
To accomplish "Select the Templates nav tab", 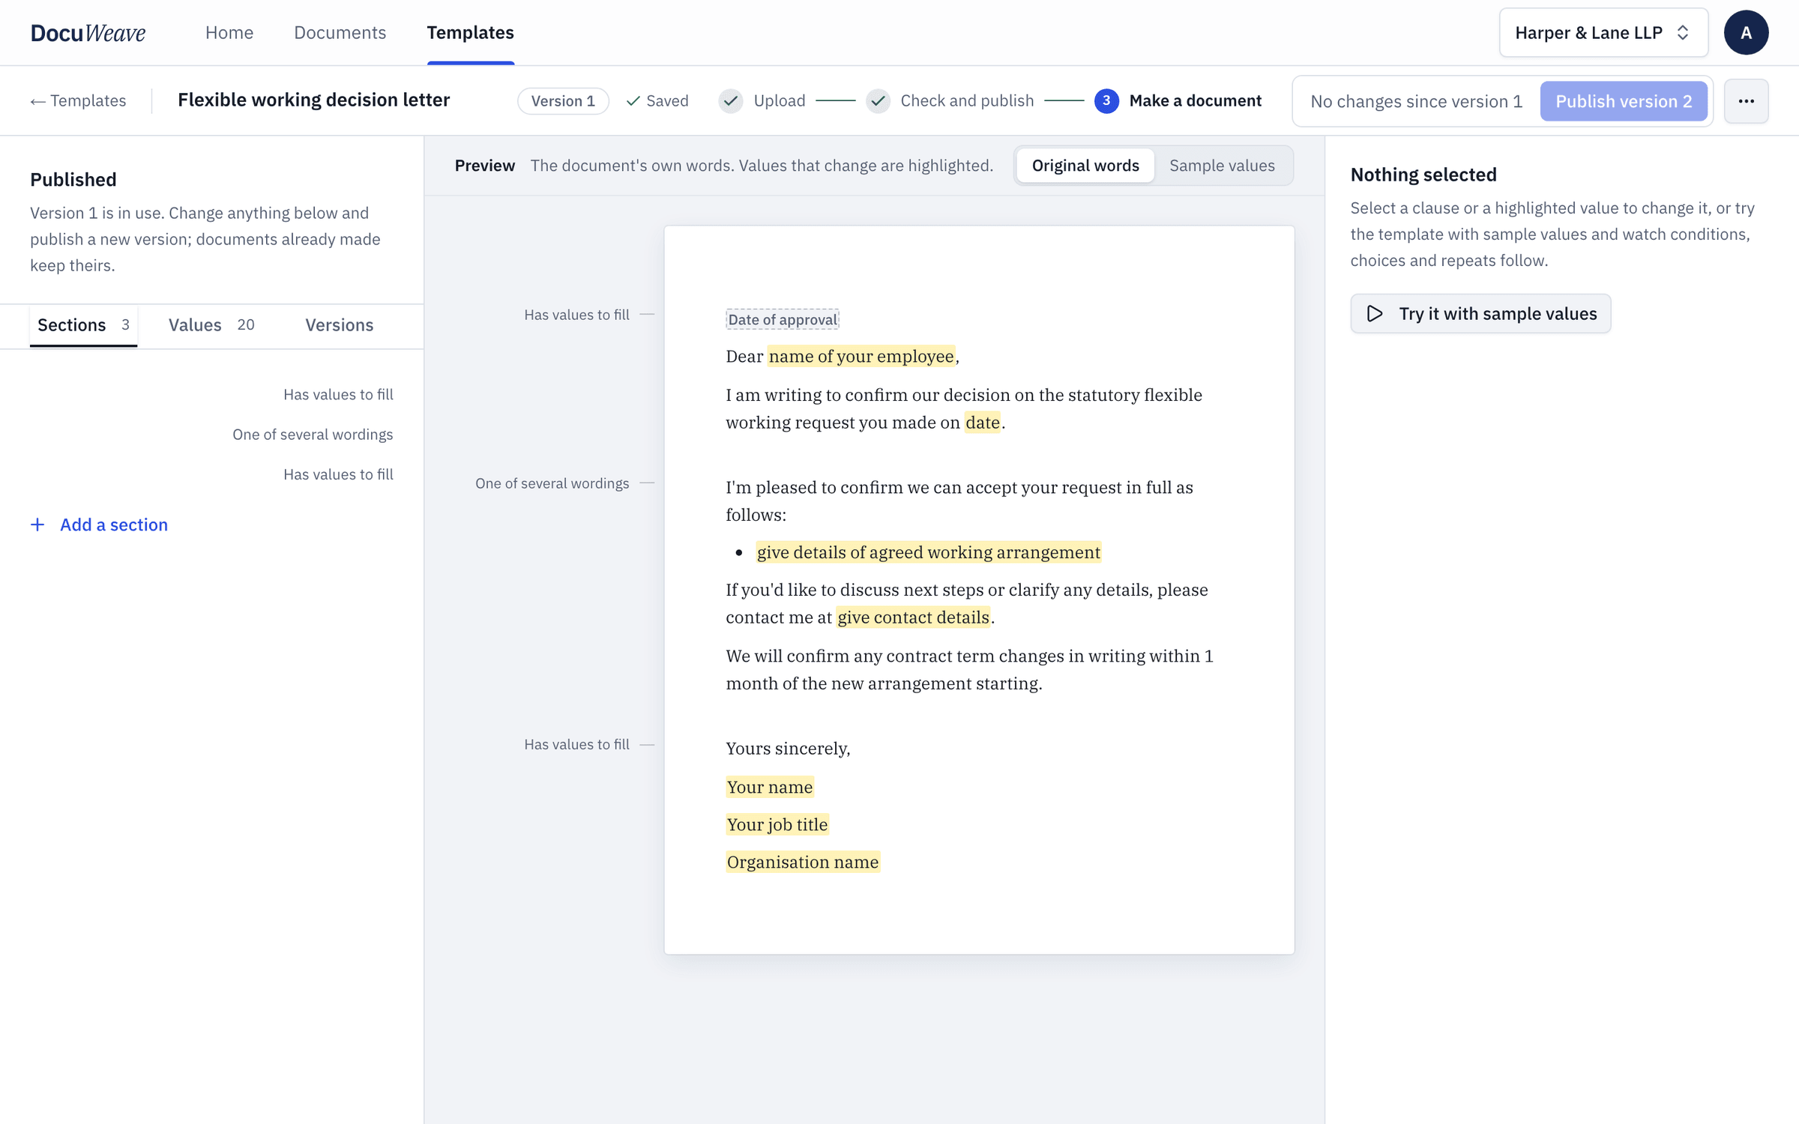I will [x=470, y=33].
